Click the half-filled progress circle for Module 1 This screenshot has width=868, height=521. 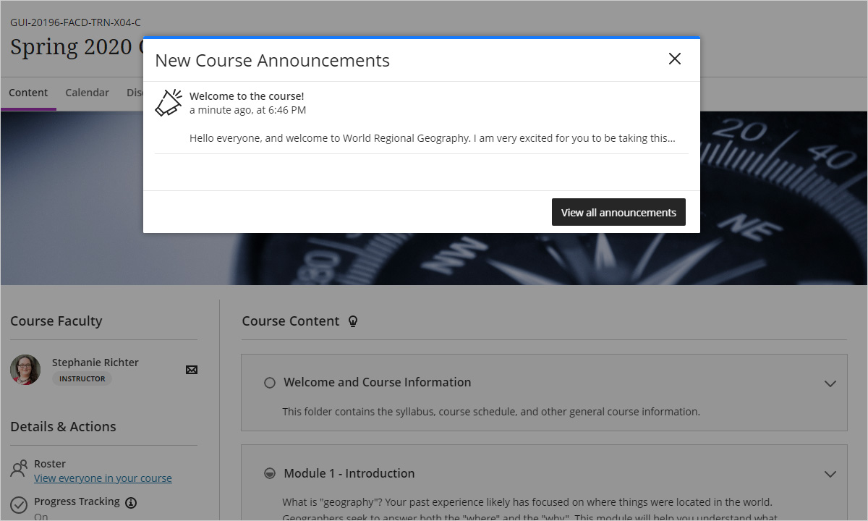pos(270,474)
